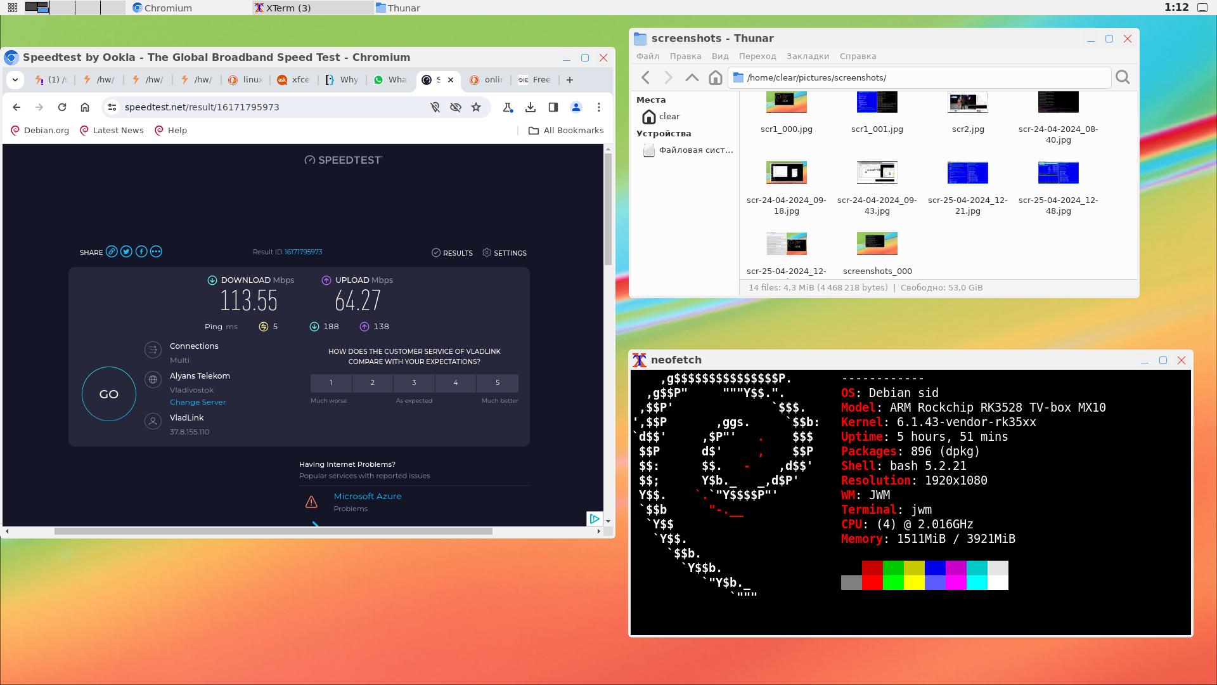
Task: Click Thunar search magnifier icon
Action: [x=1123, y=77]
